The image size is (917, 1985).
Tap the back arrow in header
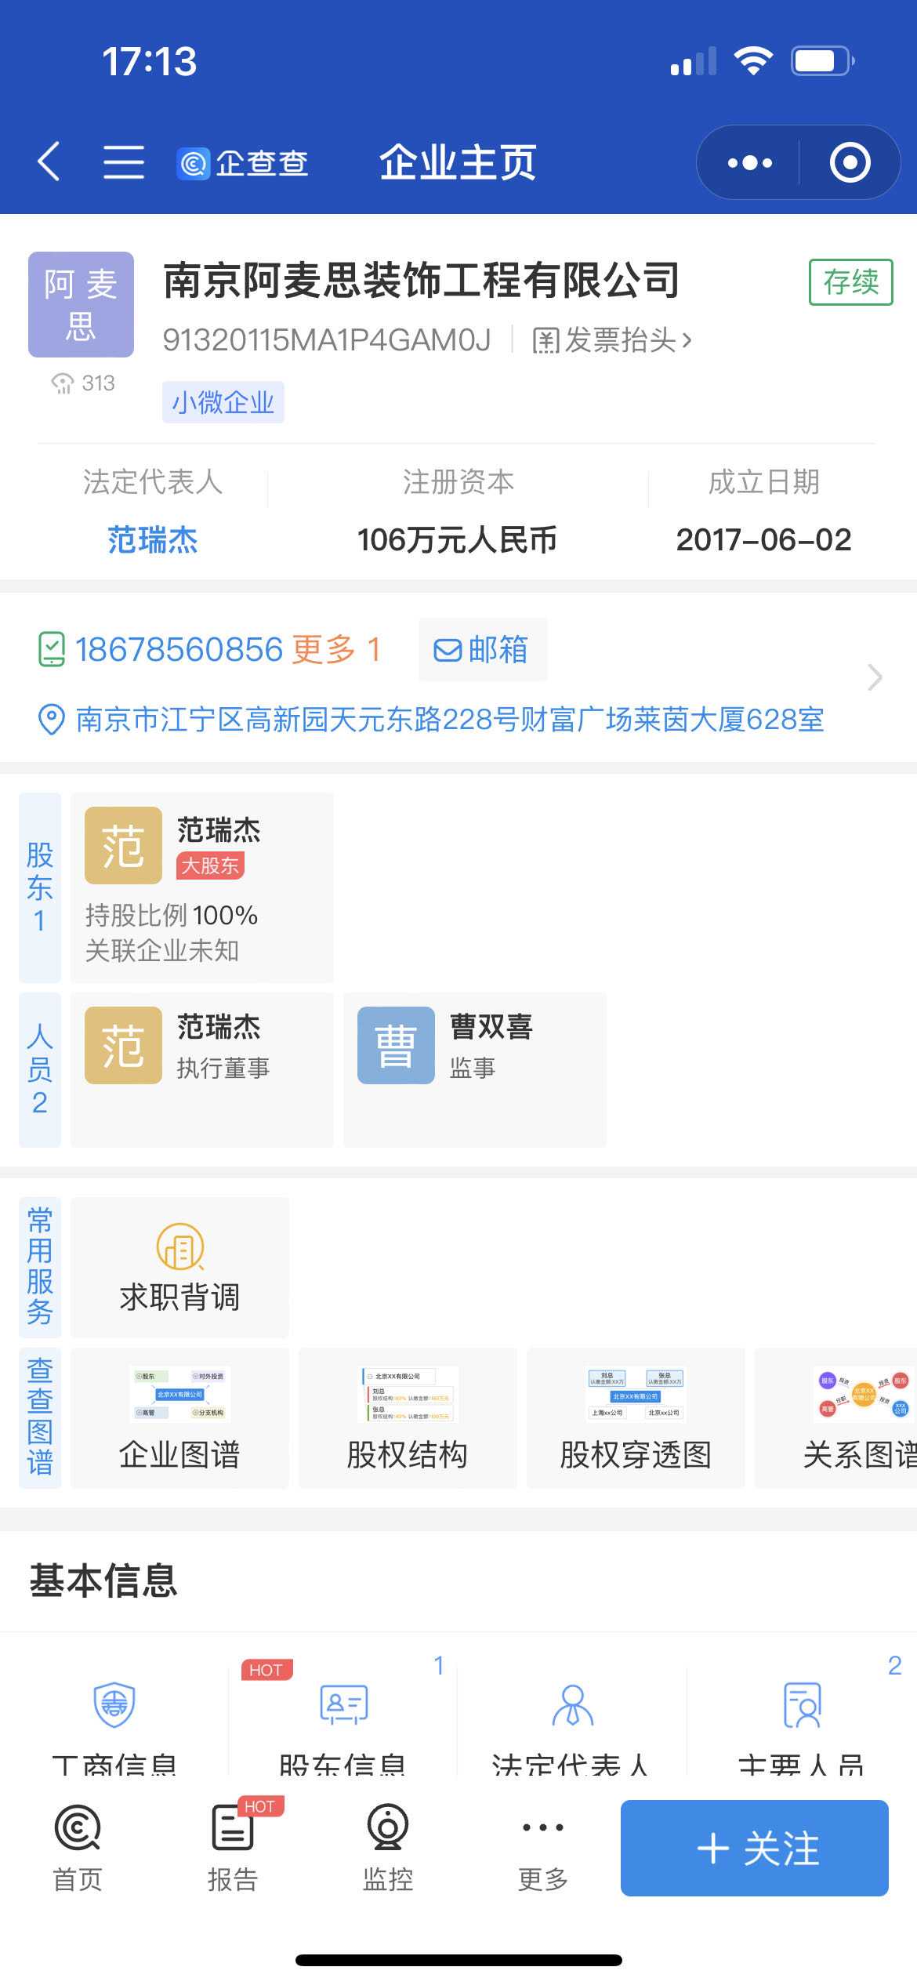coord(49,162)
